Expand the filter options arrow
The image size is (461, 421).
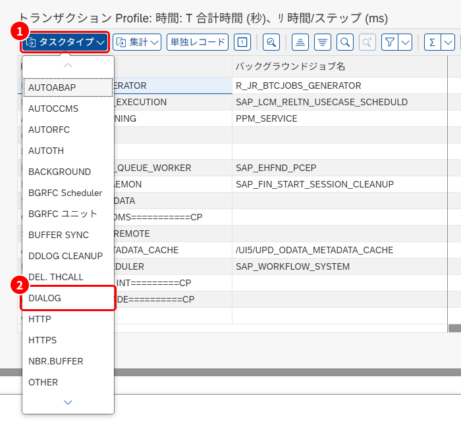coord(405,42)
